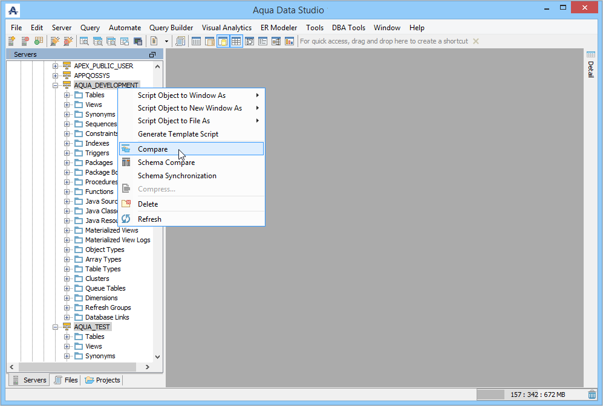Click the window with arrows compare icon
This screenshot has width=603, height=406.
pos(250,41)
